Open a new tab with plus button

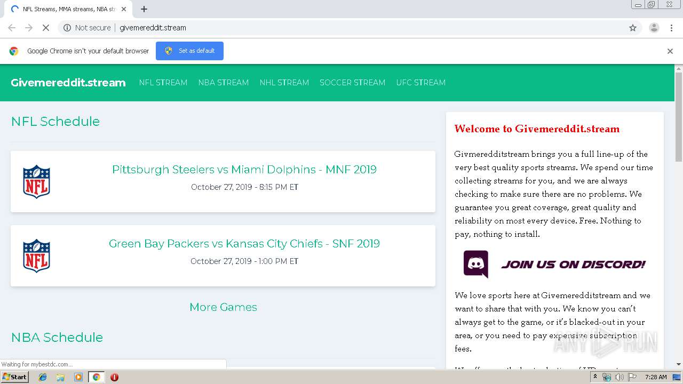(x=144, y=9)
